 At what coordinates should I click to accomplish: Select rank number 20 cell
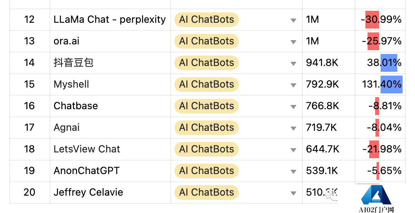point(30,193)
